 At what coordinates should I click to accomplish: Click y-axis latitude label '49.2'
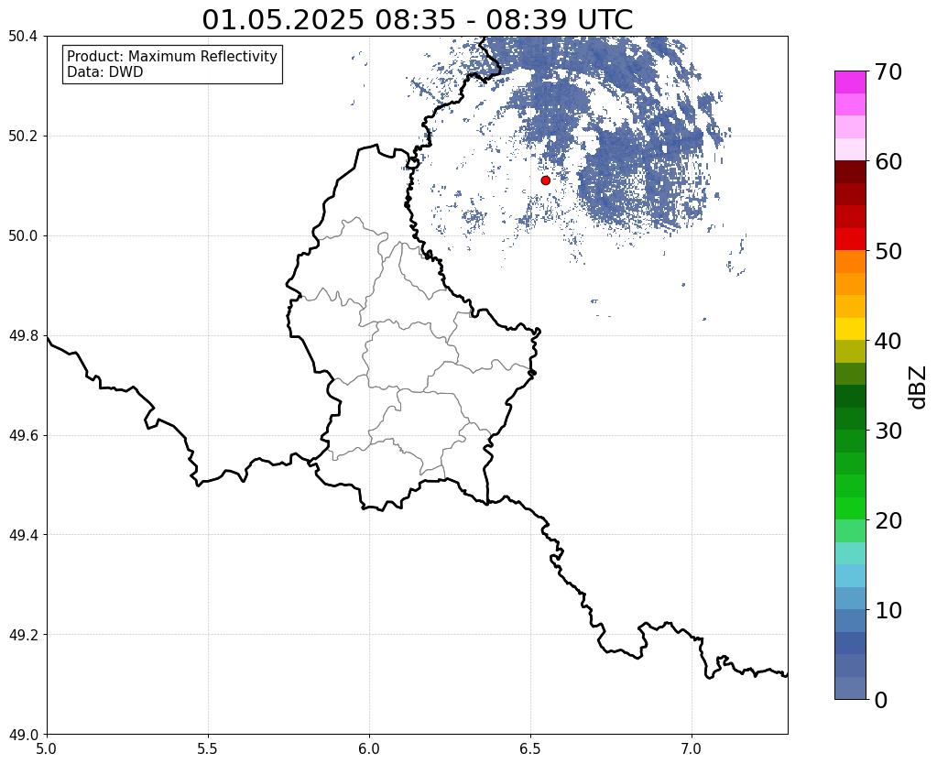coord(23,635)
